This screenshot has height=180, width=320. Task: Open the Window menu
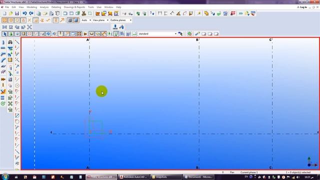point(108,7)
